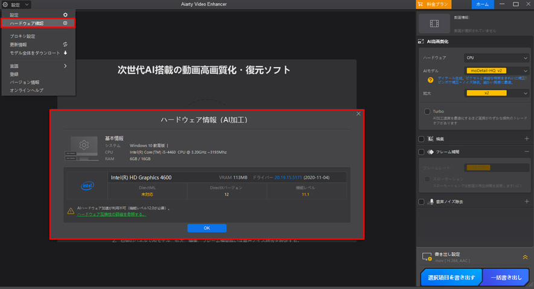This screenshot has width=534, height=289.
Task: Click Intel(R) HD Graphics 4600 label
Action: pos(141,177)
